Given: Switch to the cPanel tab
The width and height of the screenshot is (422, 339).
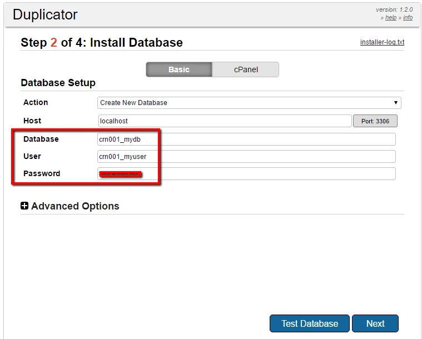Looking at the screenshot, I should [245, 69].
